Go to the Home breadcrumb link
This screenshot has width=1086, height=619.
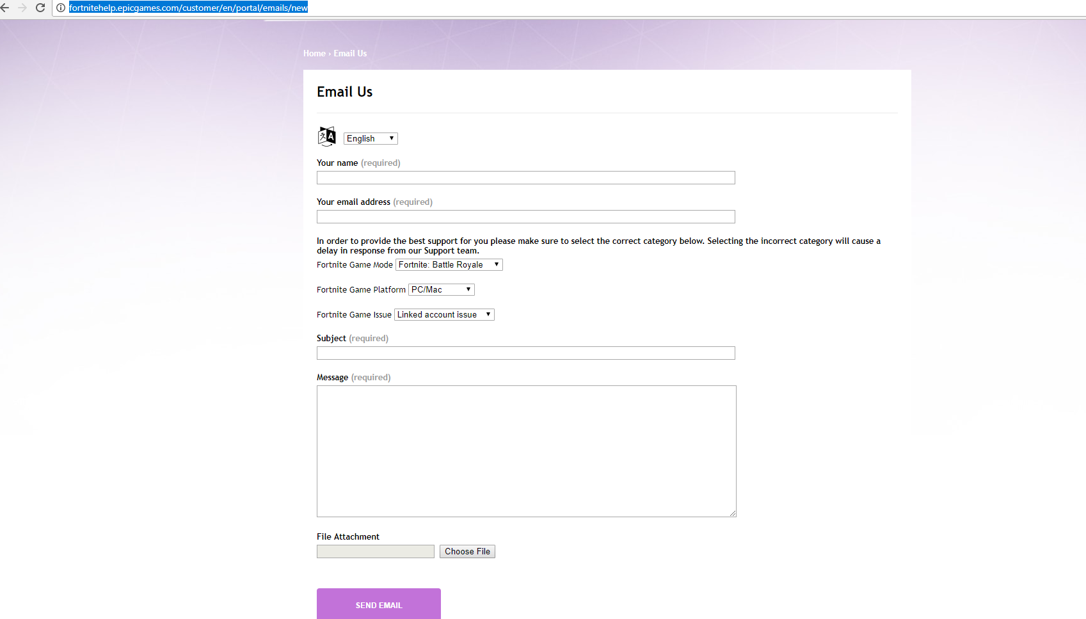(x=314, y=53)
